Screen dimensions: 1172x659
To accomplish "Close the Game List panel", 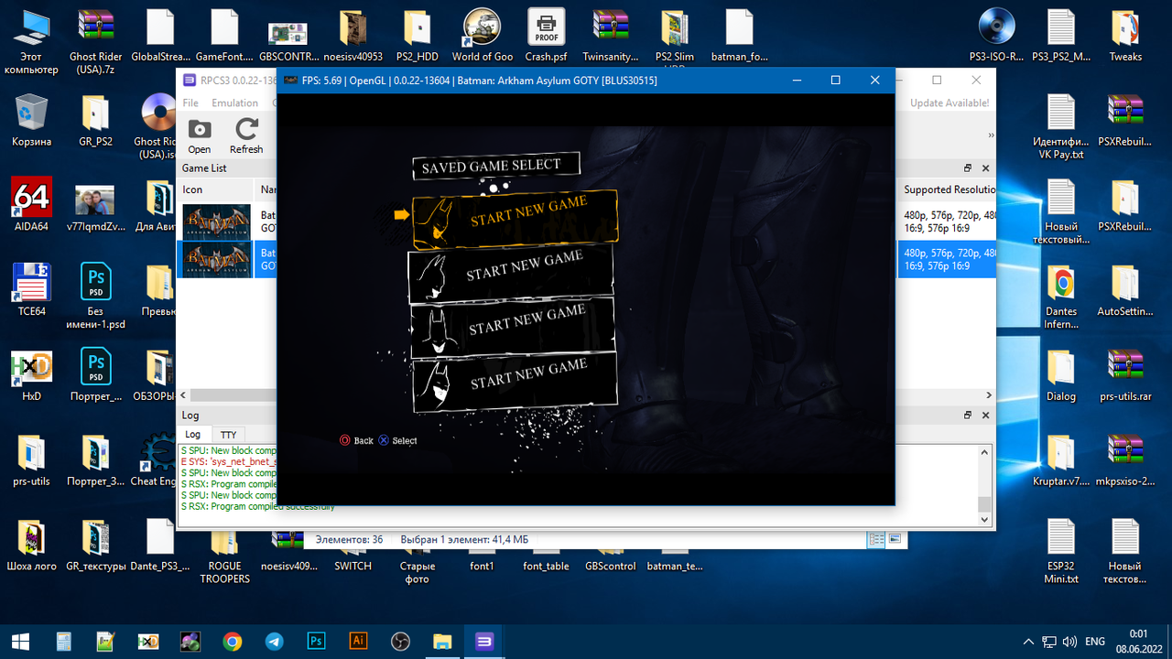I will pos(986,168).
